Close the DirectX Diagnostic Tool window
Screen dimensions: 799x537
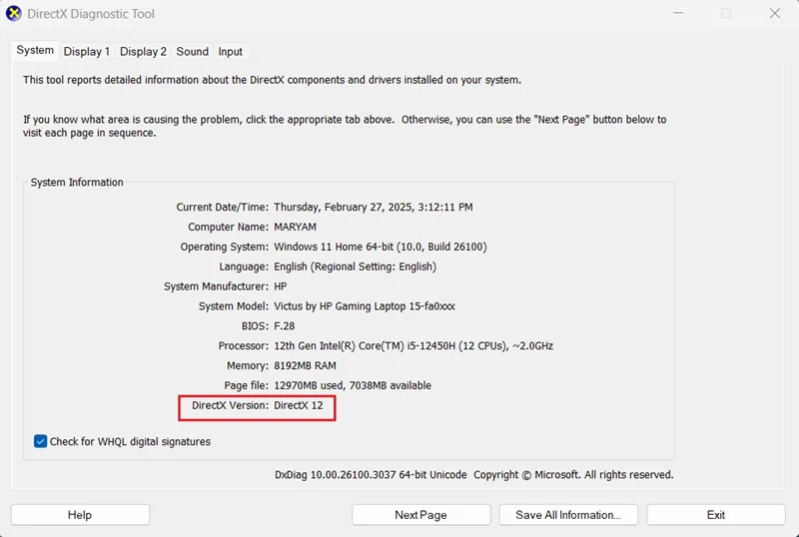[775, 13]
